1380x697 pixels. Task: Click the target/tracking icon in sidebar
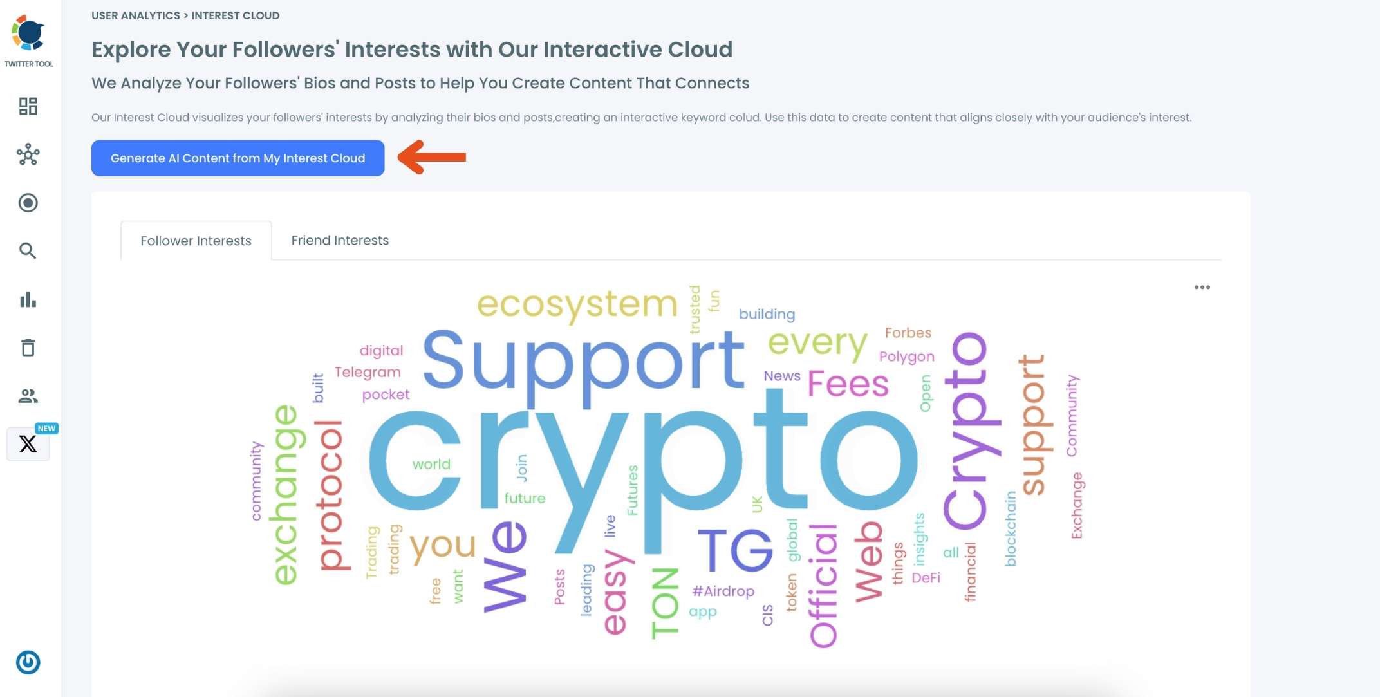pos(28,203)
